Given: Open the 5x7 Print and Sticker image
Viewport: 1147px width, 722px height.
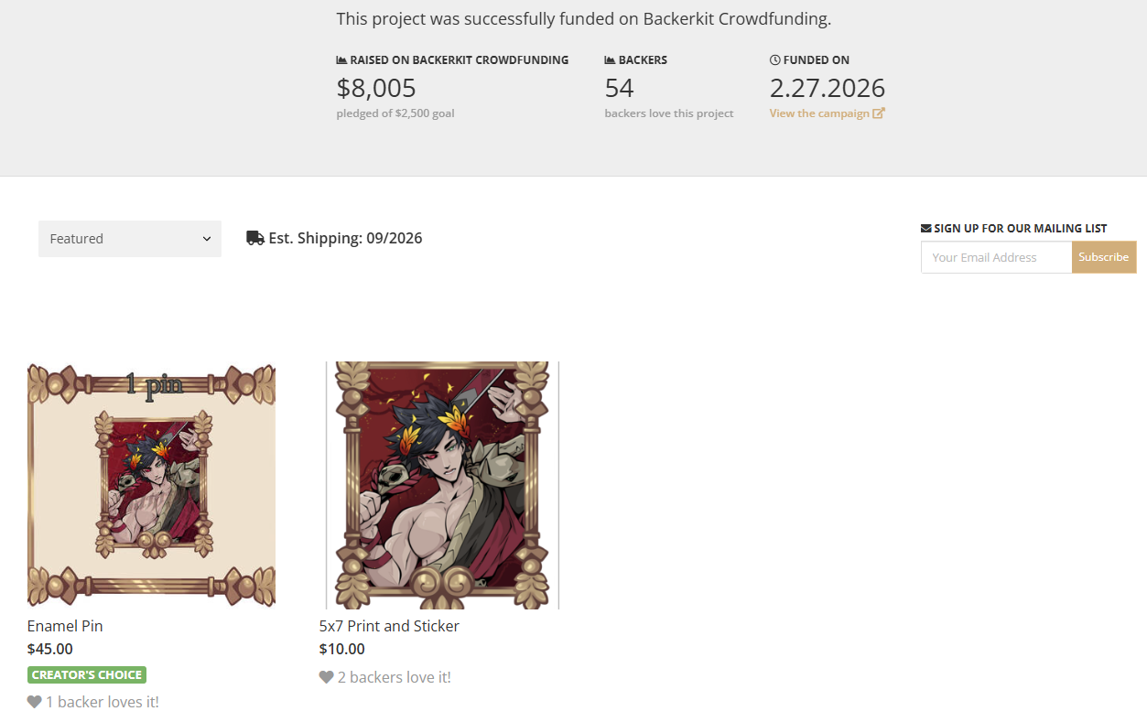Looking at the screenshot, I should click(442, 485).
